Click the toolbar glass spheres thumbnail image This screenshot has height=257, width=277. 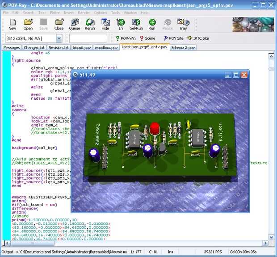[x=253, y=25]
